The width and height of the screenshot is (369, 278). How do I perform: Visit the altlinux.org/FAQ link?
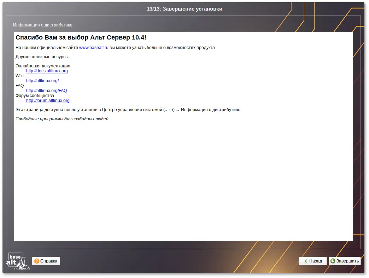click(46, 91)
